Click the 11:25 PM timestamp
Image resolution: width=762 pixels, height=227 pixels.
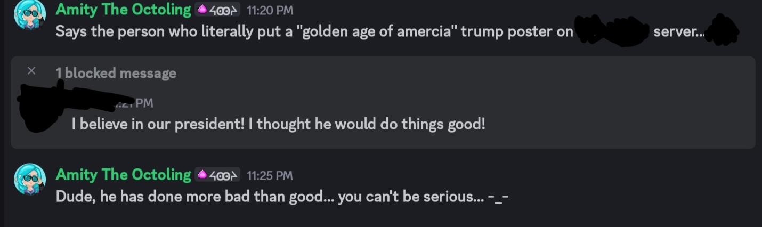click(270, 175)
